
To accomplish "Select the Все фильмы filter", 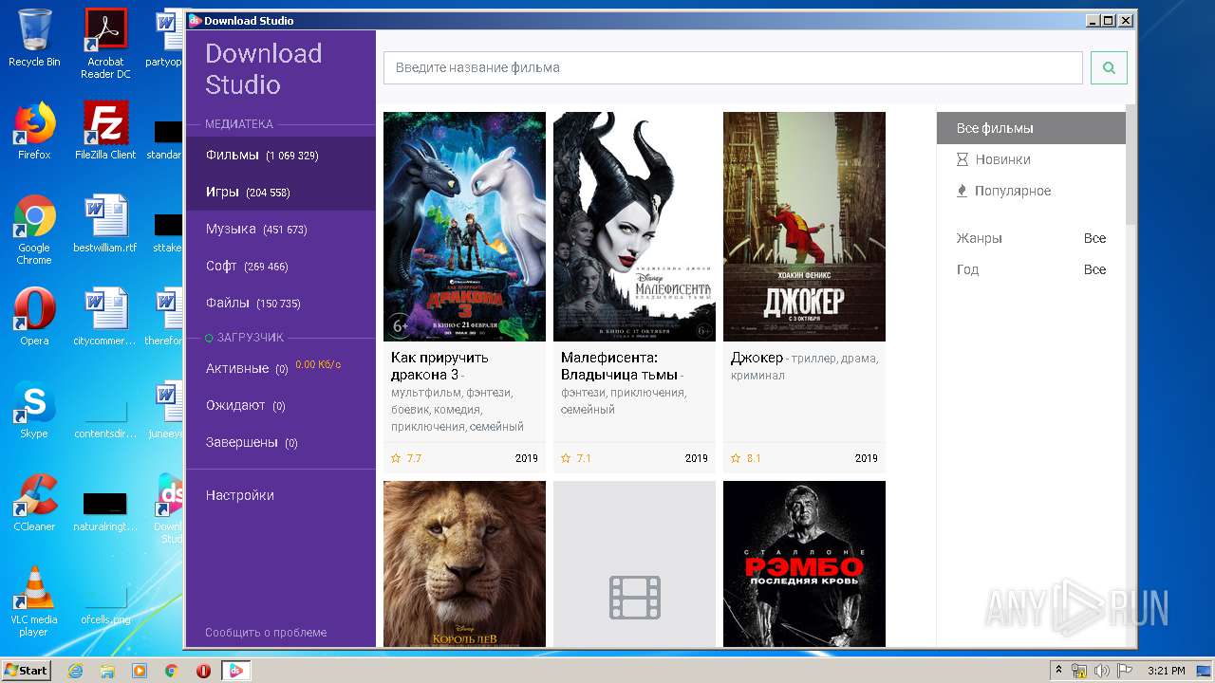I will tap(1031, 128).
